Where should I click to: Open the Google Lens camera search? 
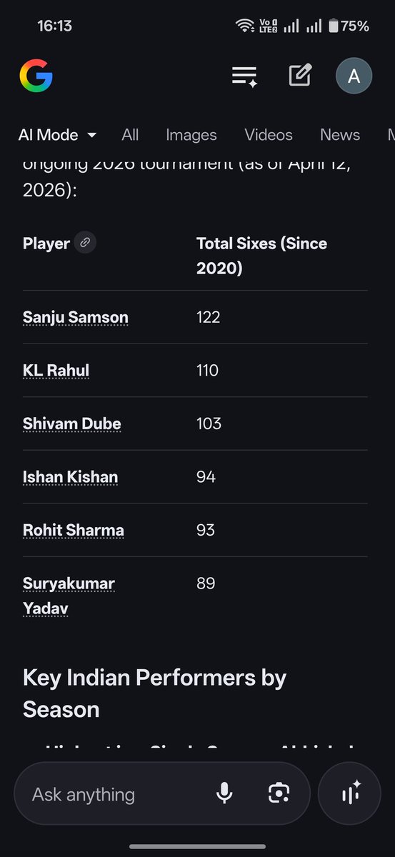pos(279,793)
